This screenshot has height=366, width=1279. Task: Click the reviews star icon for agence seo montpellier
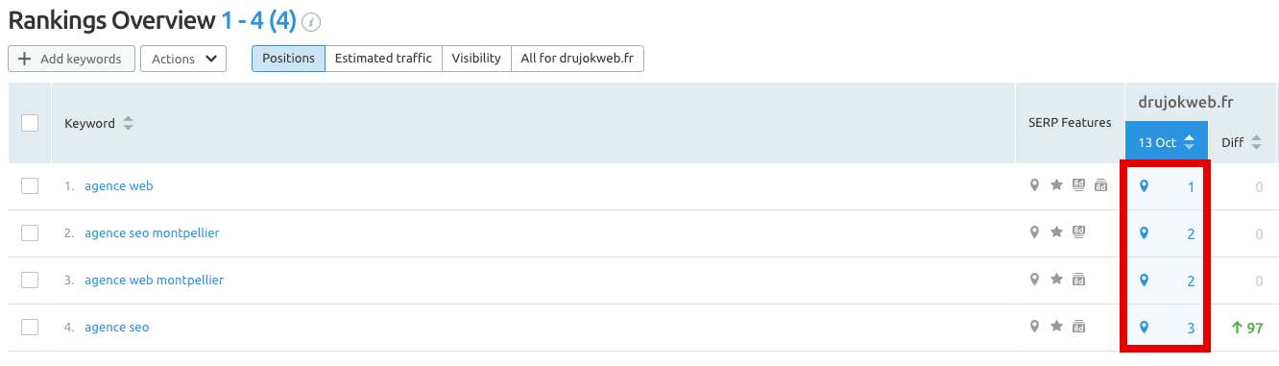tap(1056, 232)
